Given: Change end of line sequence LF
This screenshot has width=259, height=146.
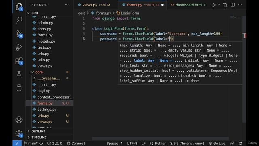Looking at the screenshot, I should [x=144, y=143].
